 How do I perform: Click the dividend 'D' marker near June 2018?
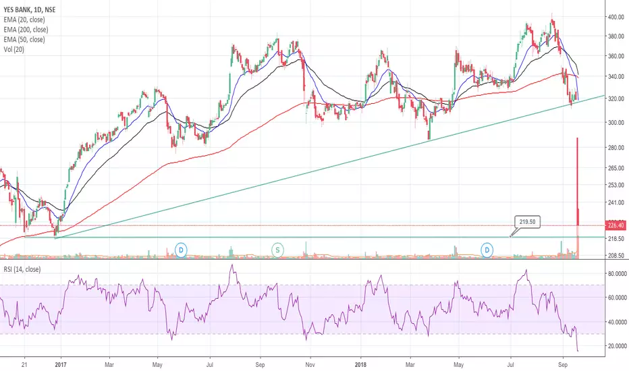487,250
